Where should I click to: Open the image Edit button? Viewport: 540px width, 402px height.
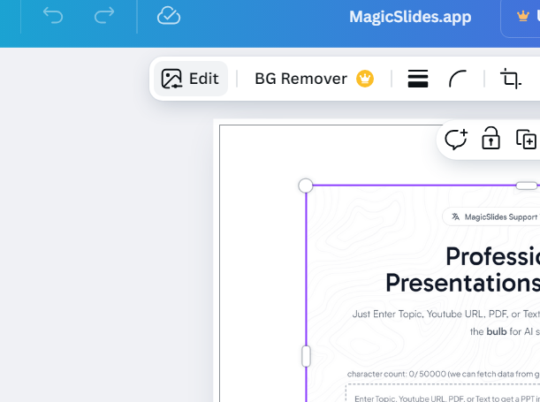190,79
